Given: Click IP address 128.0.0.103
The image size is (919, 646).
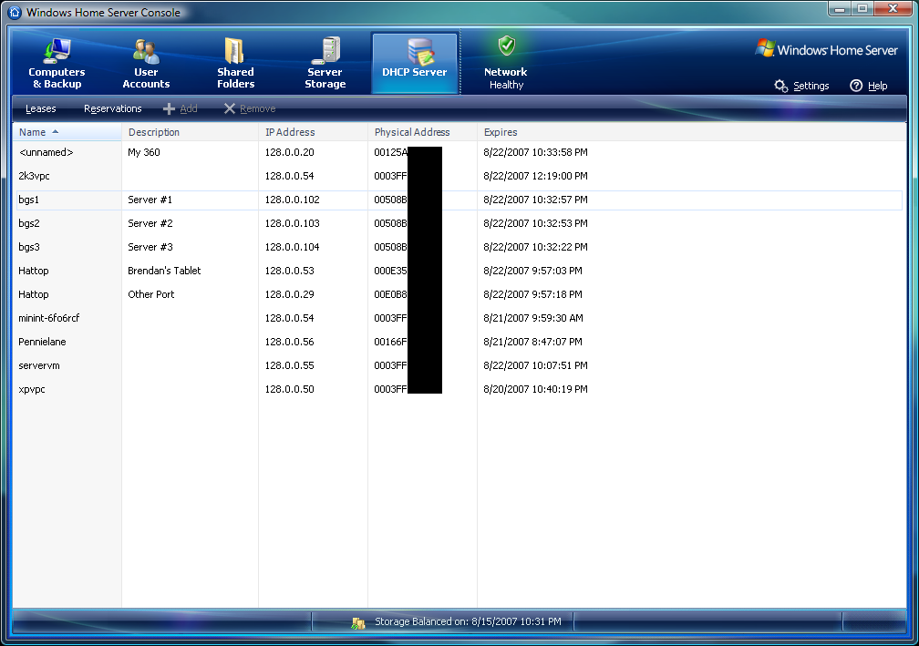Looking at the screenshot, I should click(x=292, y=223).
